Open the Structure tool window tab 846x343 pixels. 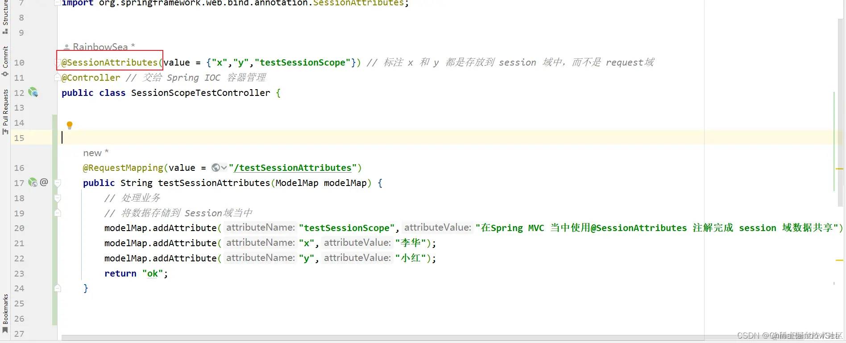point(5,17)
